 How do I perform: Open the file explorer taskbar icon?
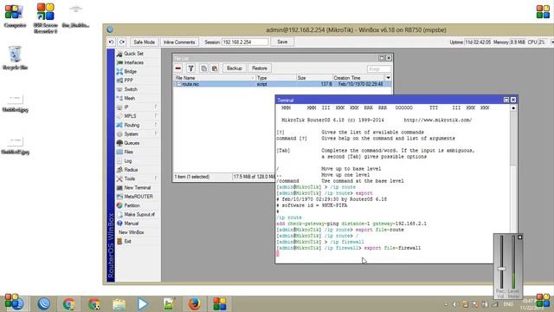pyautogui.click(x=119, y=303)
